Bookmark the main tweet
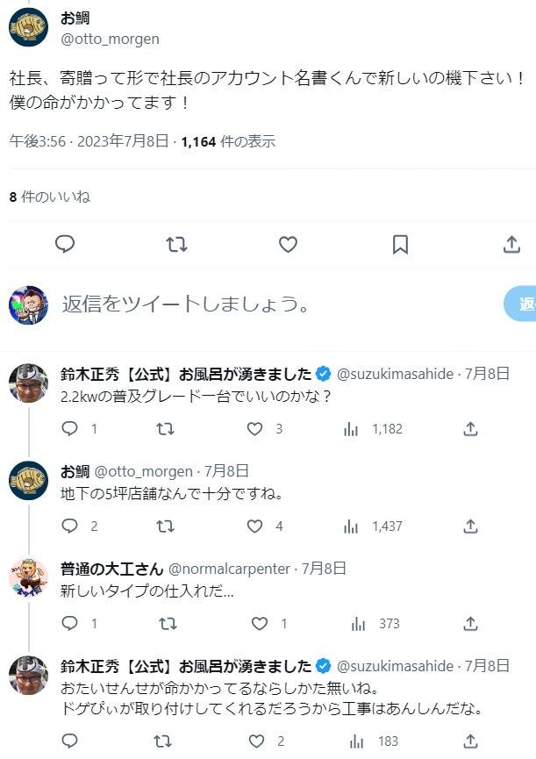 point(400,244)
